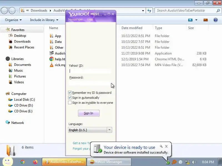The height and width of the screenshot is (166, 222).
Task: Uncheck Sign in automatically checkbox
Action: pos(70,98)
